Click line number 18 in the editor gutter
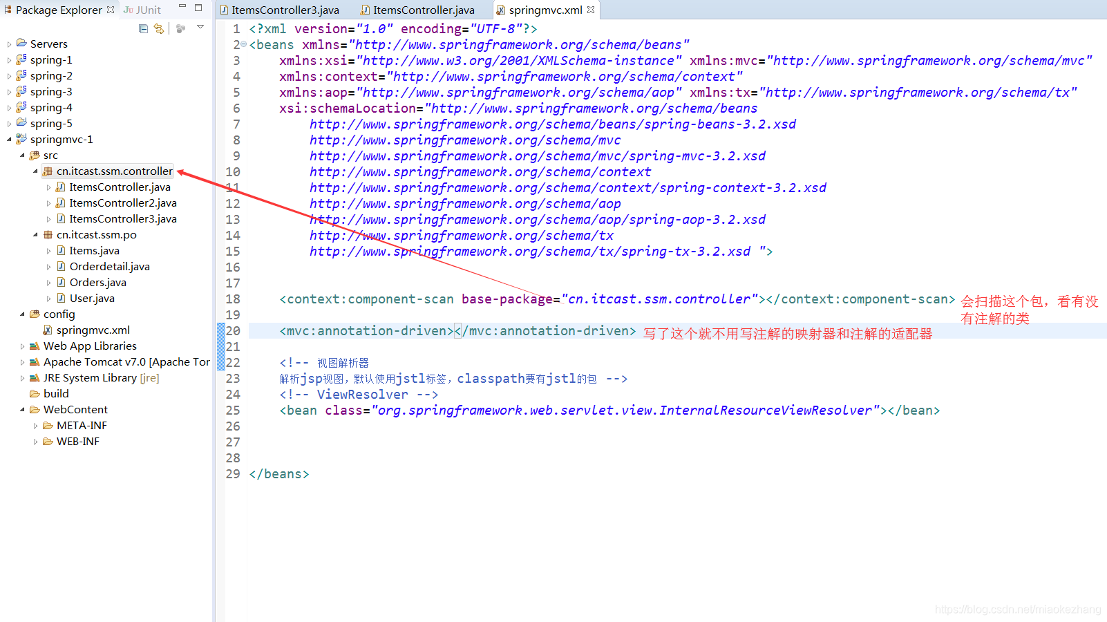Viewport: 1107px width, 622px height. [x=233, y=299]
